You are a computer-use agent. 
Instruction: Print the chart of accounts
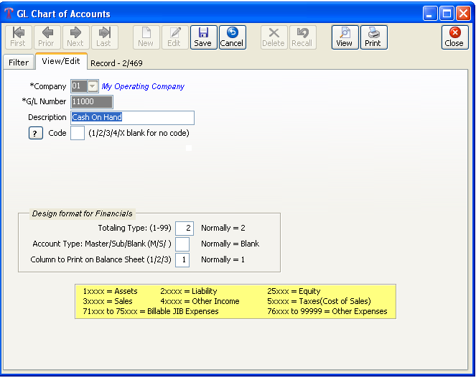coord(373,37)
